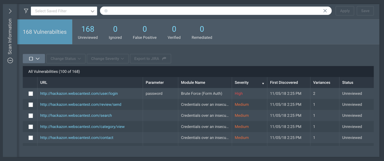This screenshot has width=384, height=161.
Task: Open the Select Saved Filter dropdown
Action: click(64, 11)
